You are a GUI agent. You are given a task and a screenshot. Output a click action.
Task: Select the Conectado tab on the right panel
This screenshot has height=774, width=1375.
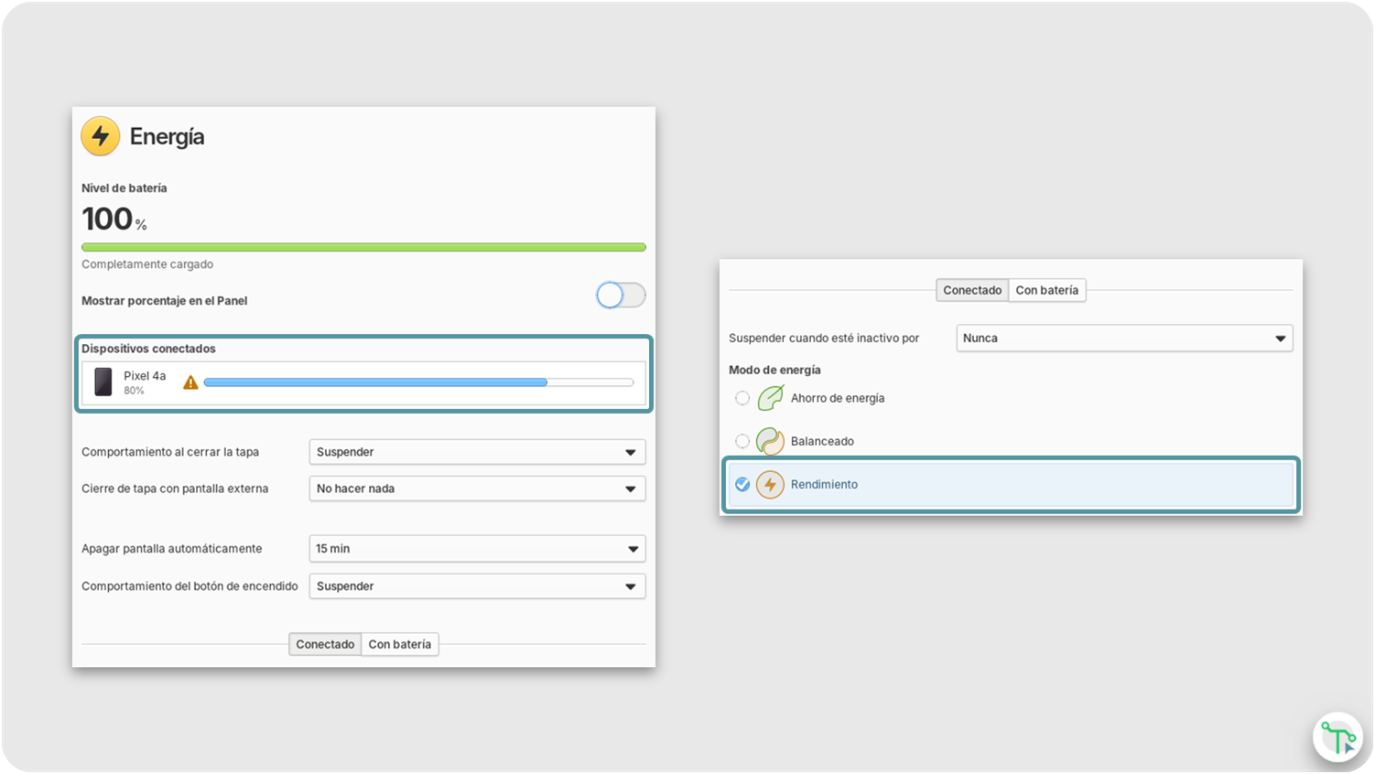971,289
